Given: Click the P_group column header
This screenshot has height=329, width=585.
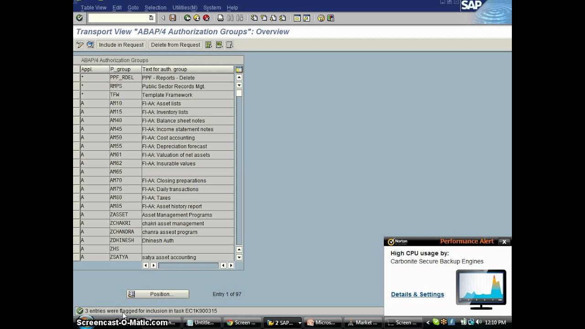Looking at the screenshot, I should pyautogui.click(x=125, y=69).
